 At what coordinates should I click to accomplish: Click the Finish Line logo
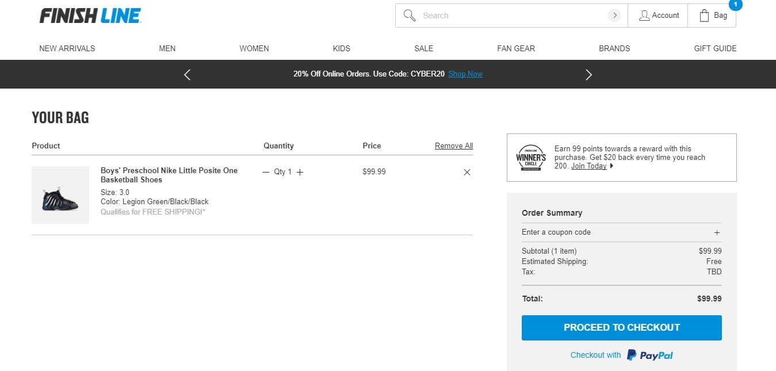[90, 16]
